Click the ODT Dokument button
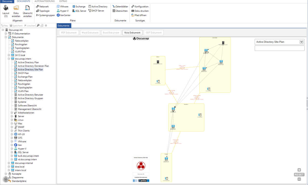This screenshot has height=185, width=308. [x=153, y=33]
